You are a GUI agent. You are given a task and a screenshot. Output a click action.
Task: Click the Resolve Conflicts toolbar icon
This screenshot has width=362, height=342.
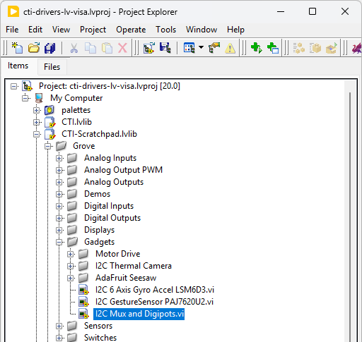[214, 48]
